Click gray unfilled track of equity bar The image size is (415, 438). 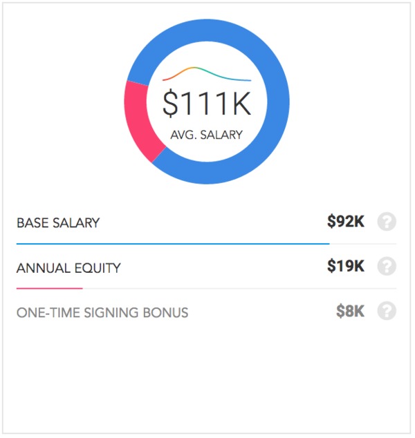pyautogui.click(x=240, y=289)
